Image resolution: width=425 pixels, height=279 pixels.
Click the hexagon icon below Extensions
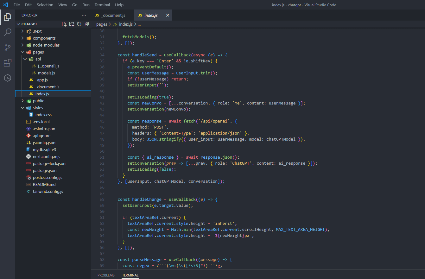point(8,78)
